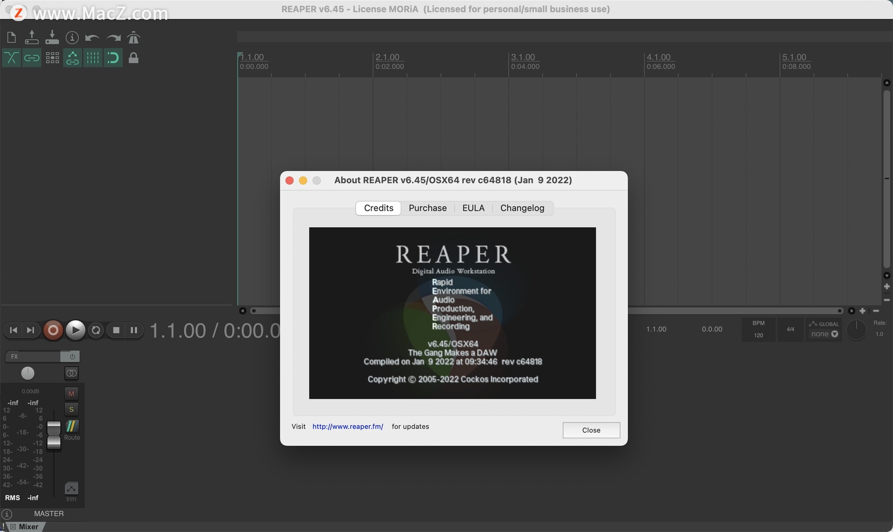The width and height of the screenshot is (893, 532).
Task: Click the REAPER splash image in About dialog
Action: 453,313
